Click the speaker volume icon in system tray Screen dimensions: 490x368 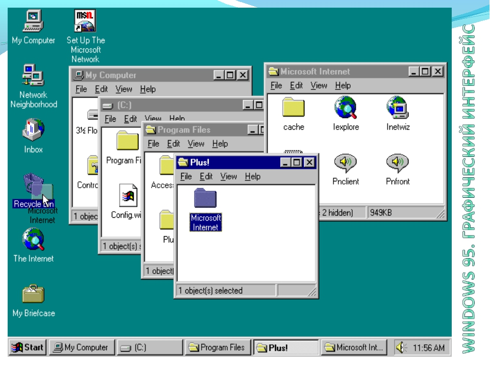pyautogui.click(x=401, y=348)
